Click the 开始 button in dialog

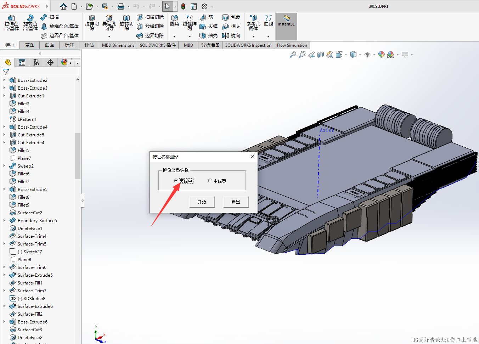coord(202,202)
